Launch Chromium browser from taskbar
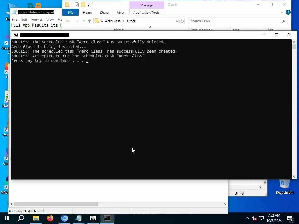This screenshot has width=299, height=224. 65,218
